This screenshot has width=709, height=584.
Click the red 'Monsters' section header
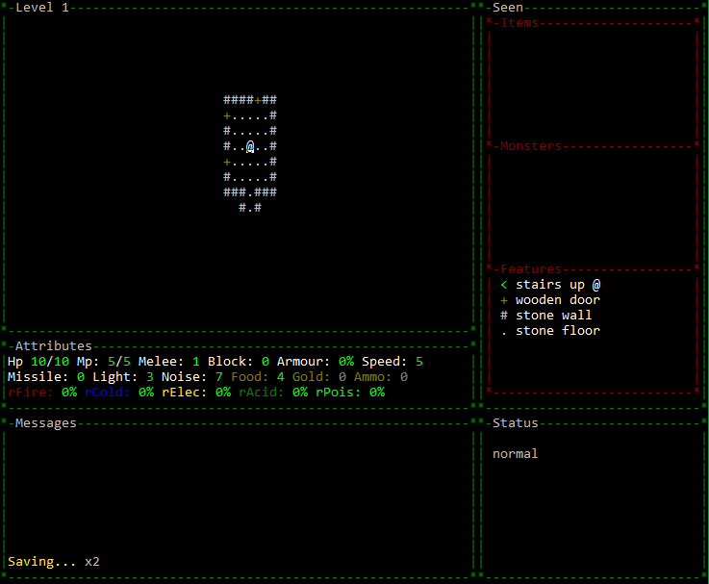[x=530, y=146]
